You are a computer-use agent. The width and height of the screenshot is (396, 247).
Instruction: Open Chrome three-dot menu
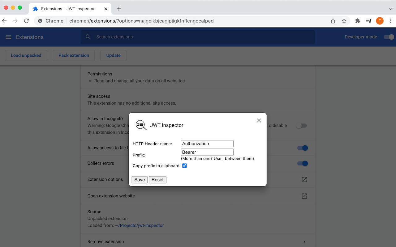[x=391, y=21]
